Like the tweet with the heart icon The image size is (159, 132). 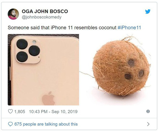(x=11, y=112)
